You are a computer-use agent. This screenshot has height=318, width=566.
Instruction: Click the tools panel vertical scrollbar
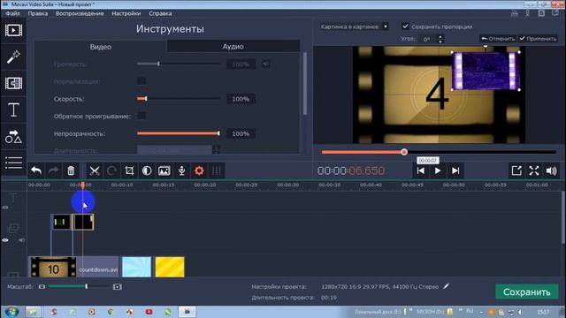pos(305,84)
